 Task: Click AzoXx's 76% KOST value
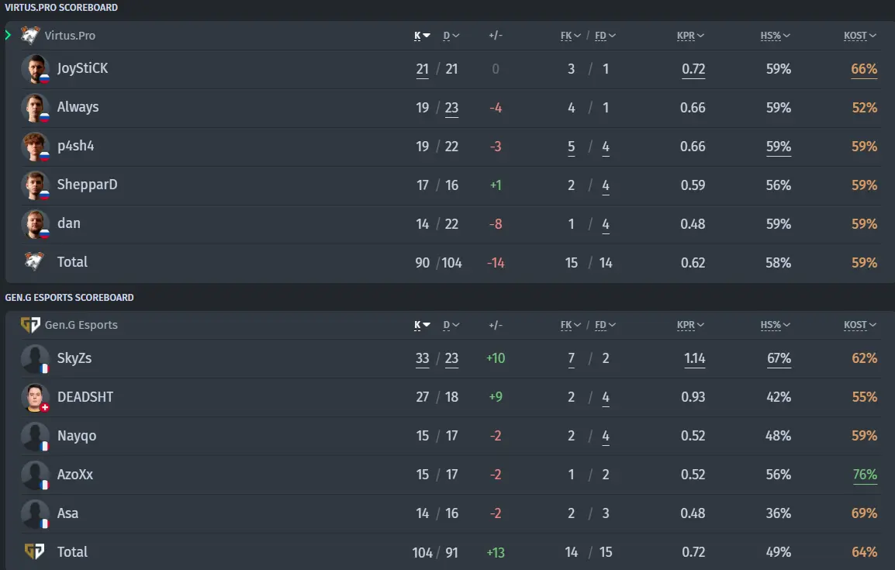coord(865,475)
